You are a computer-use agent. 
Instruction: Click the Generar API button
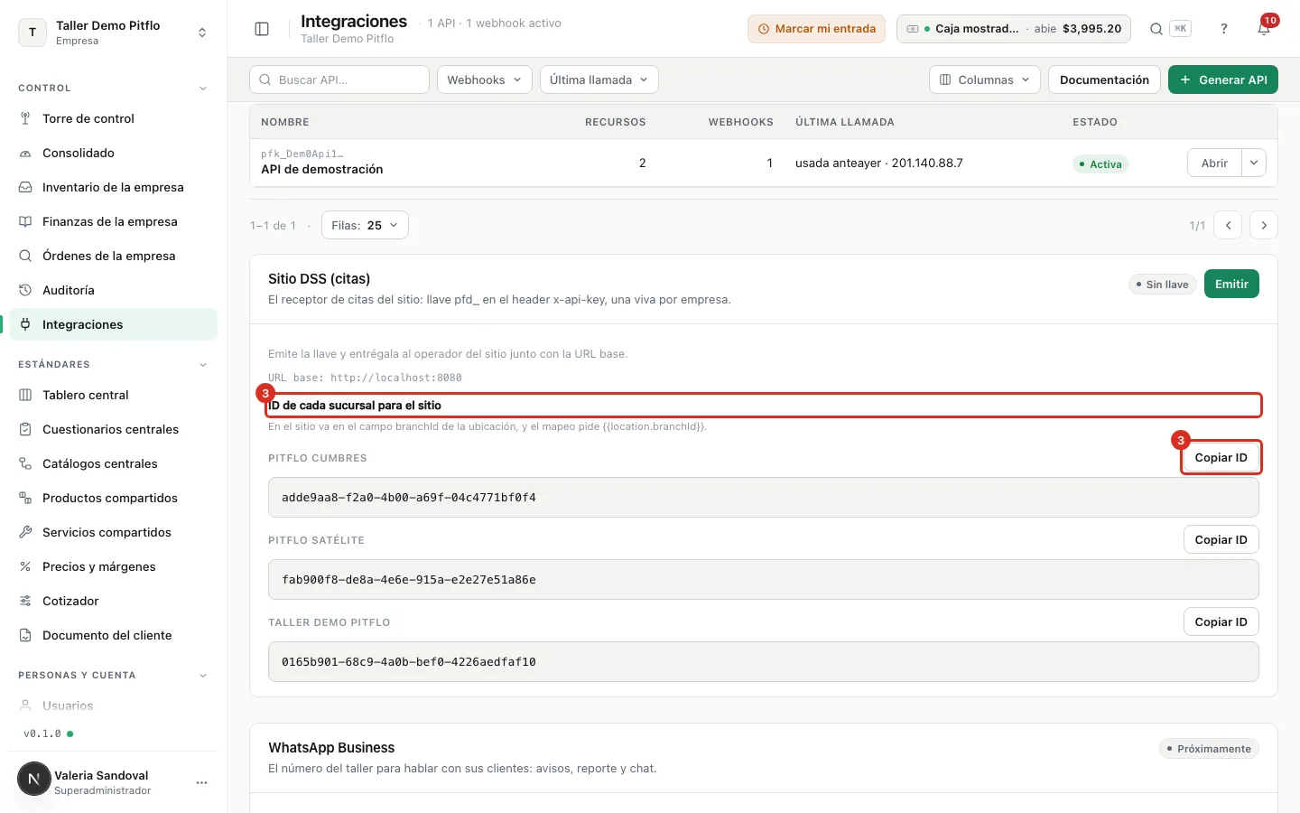tap(1223, 79)
